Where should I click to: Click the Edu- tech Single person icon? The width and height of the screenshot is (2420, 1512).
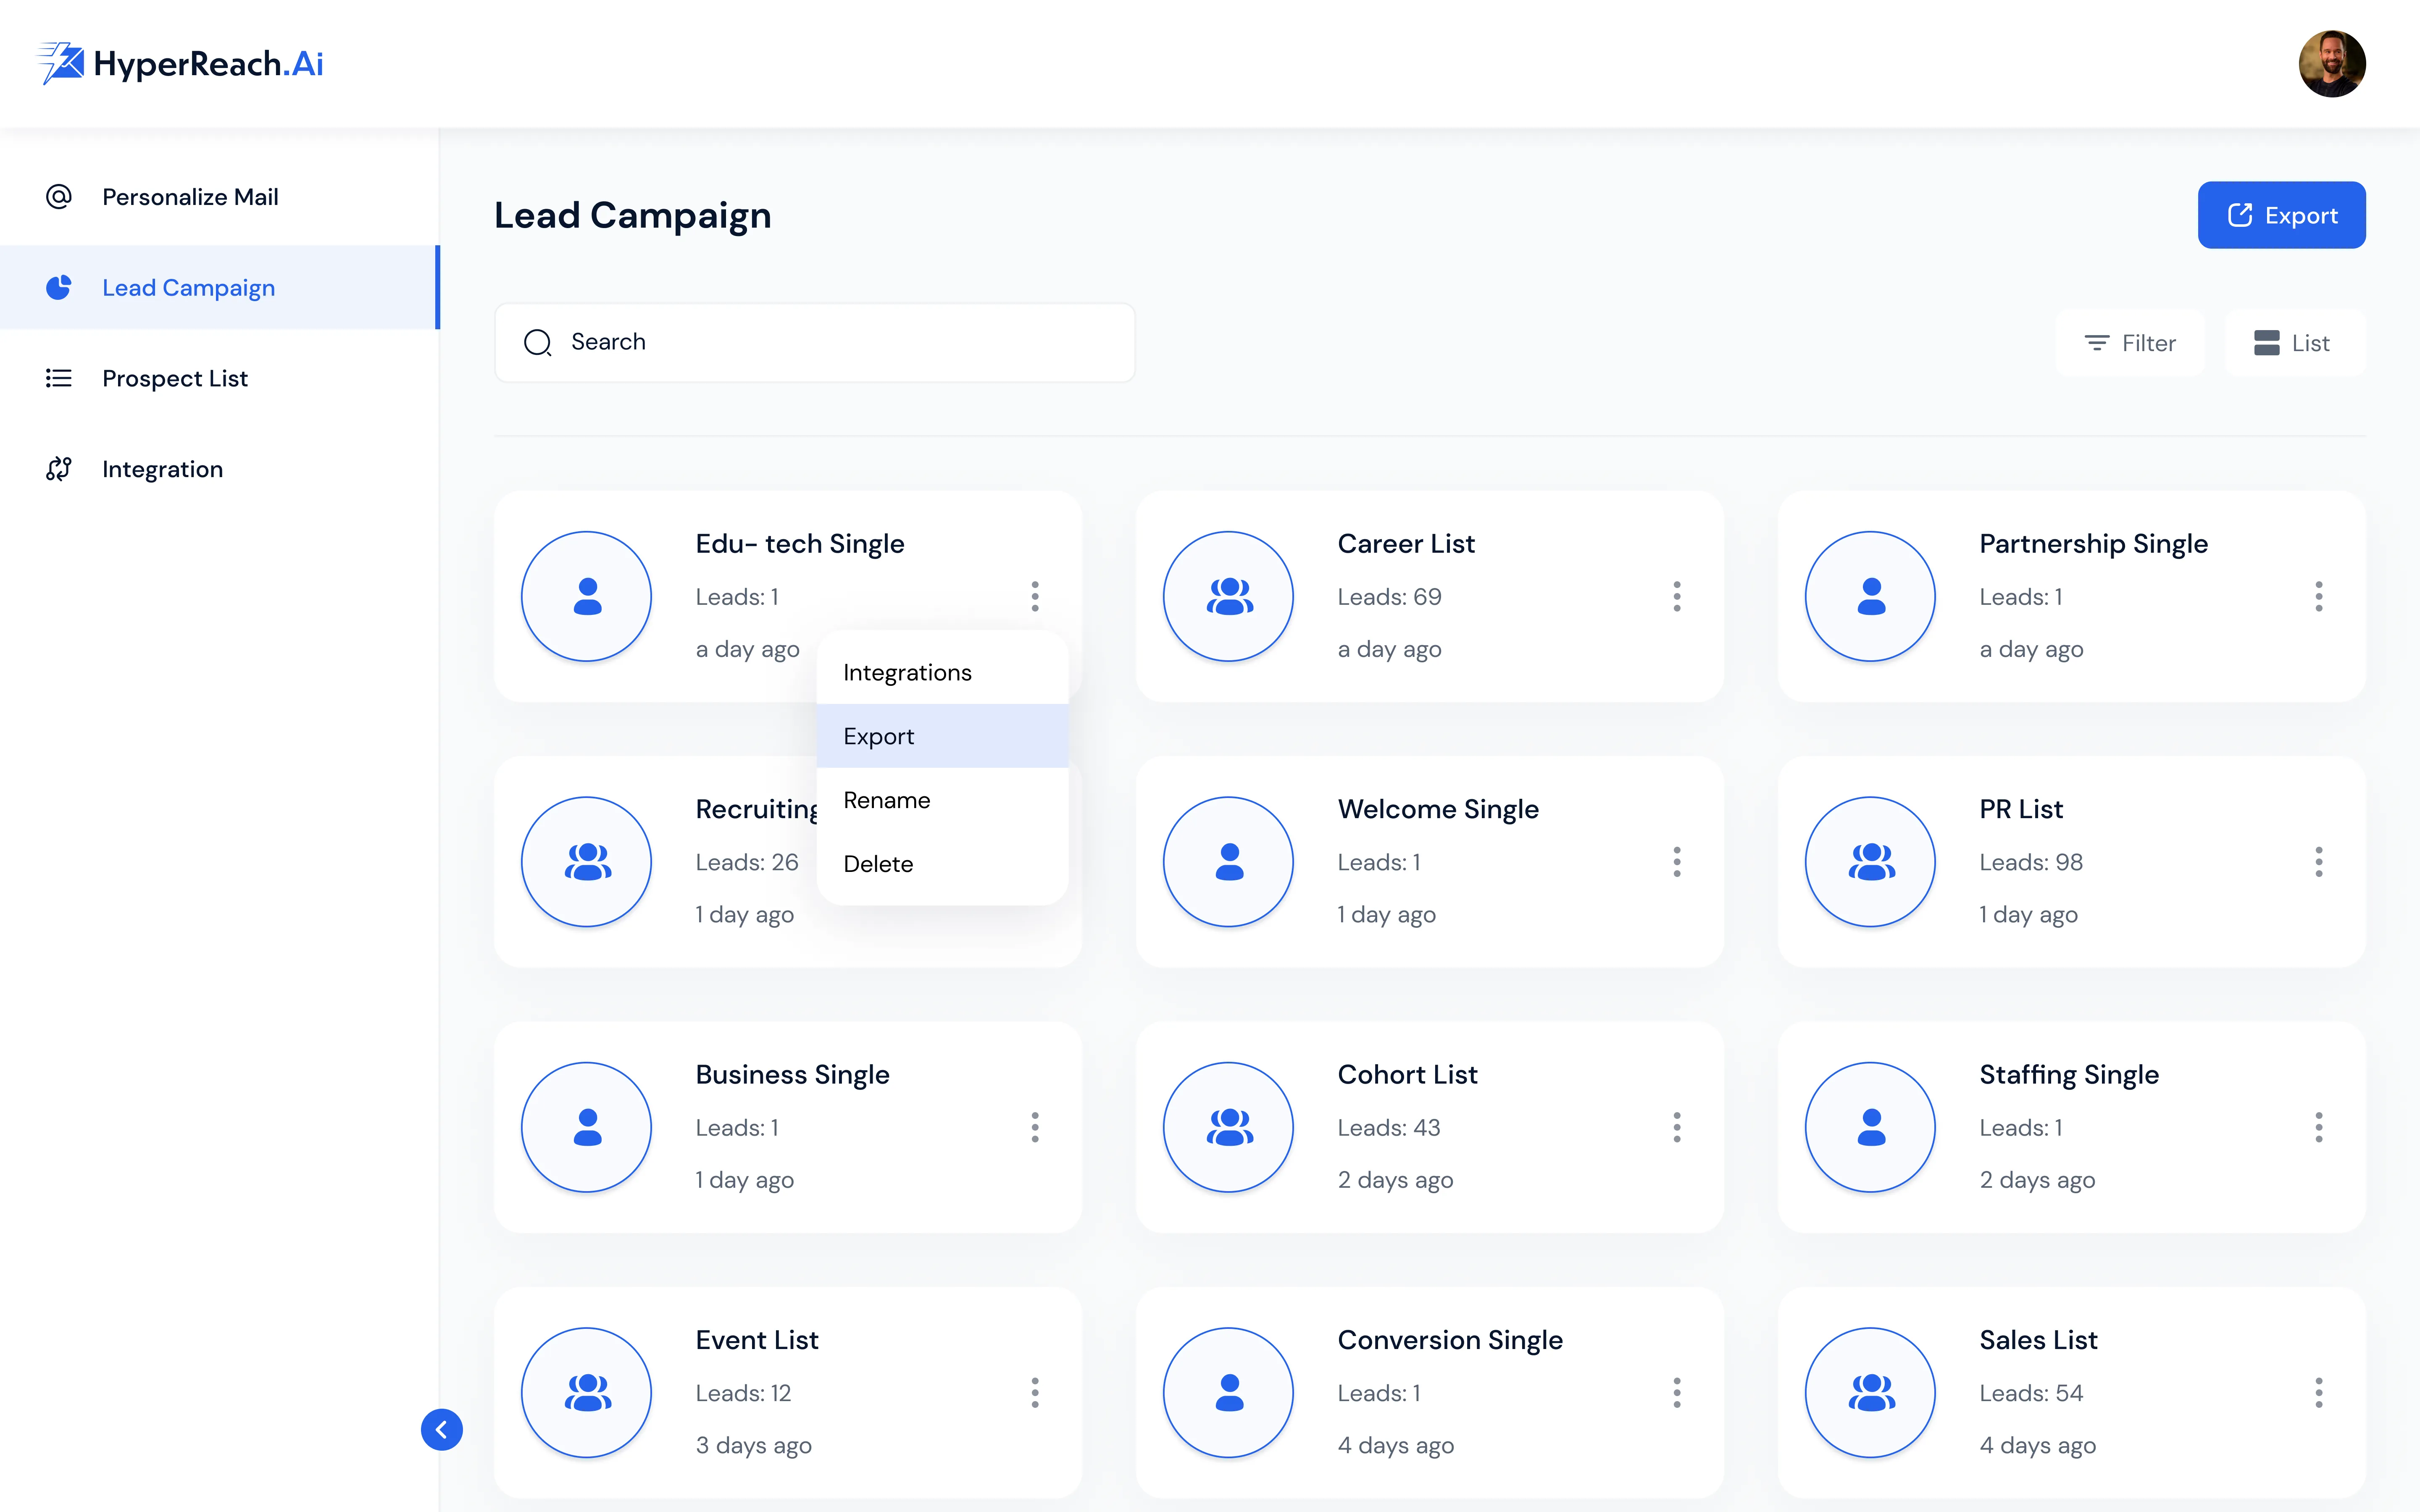[587, 596]
